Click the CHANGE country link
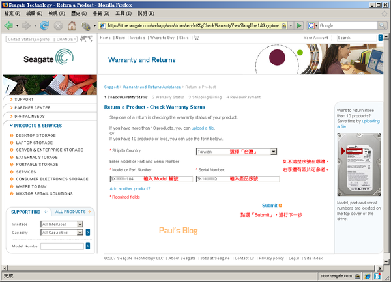Image resolution: width=391 pixels, height=282 pixels. point(66,39)
